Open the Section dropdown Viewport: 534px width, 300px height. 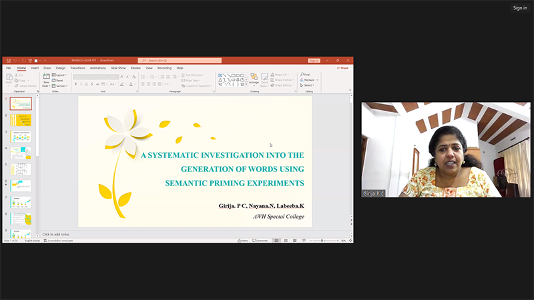61,85
